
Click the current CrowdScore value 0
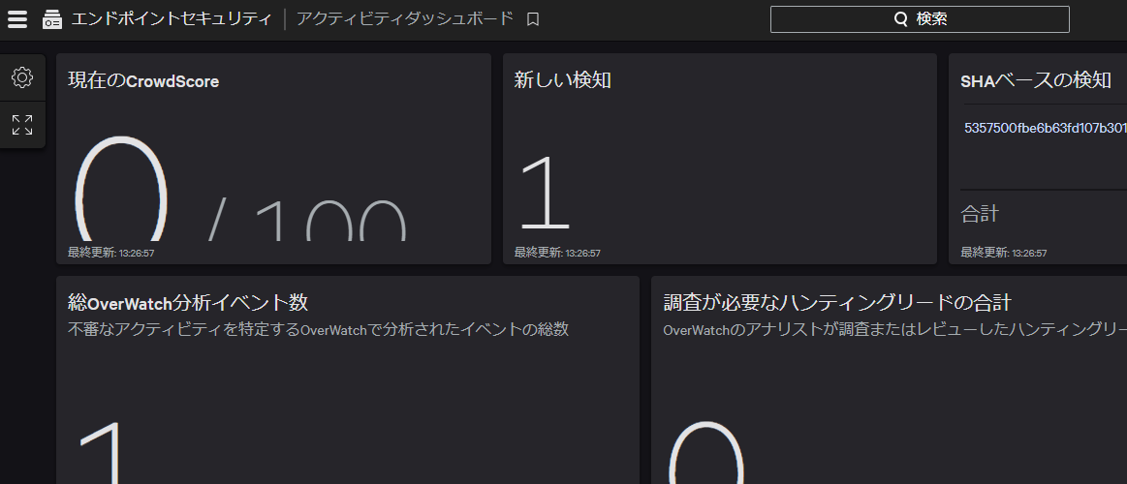coord(121,188)
